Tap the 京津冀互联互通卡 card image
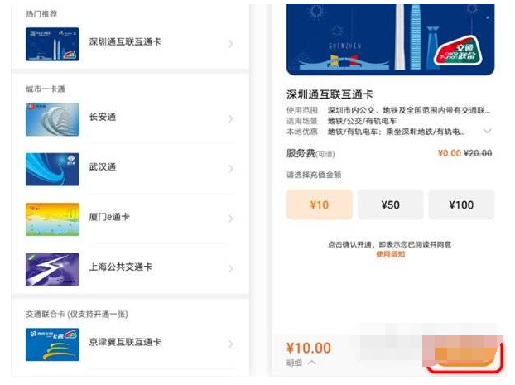 pos(52,344)
